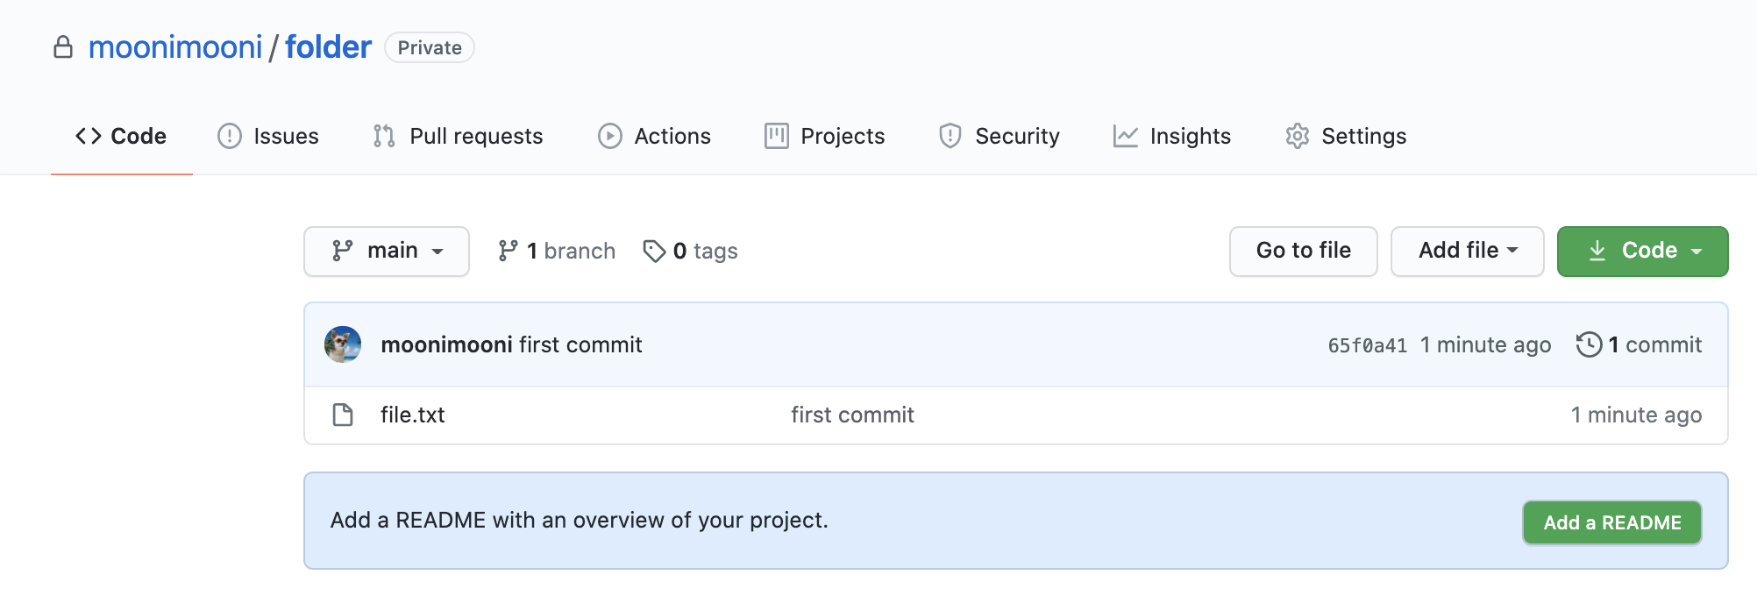Click the Settings gear icon
This screenshot has width=1757, height=603.
pos(1298,136)
